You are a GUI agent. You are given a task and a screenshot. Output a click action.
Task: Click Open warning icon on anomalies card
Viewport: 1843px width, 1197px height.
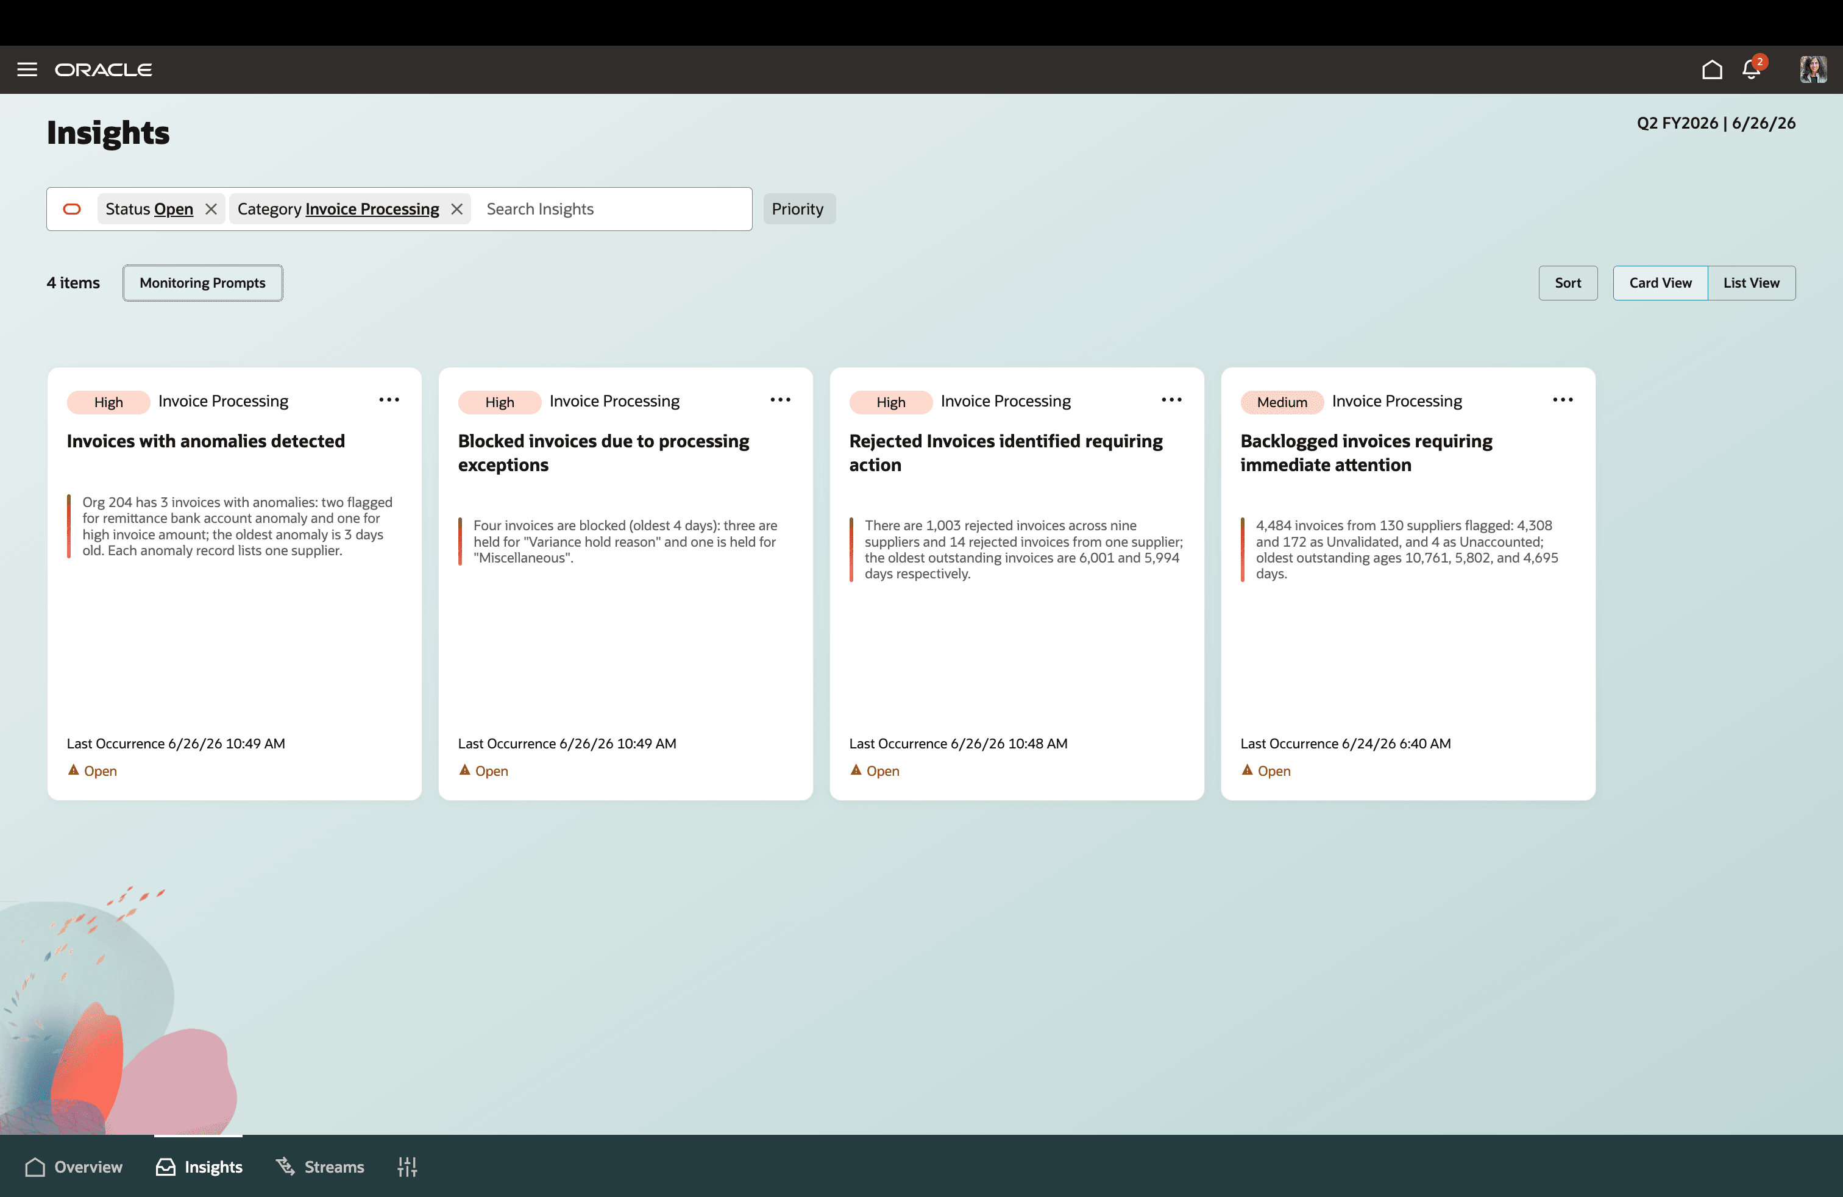pyautogui.click(x=74, y=770)
